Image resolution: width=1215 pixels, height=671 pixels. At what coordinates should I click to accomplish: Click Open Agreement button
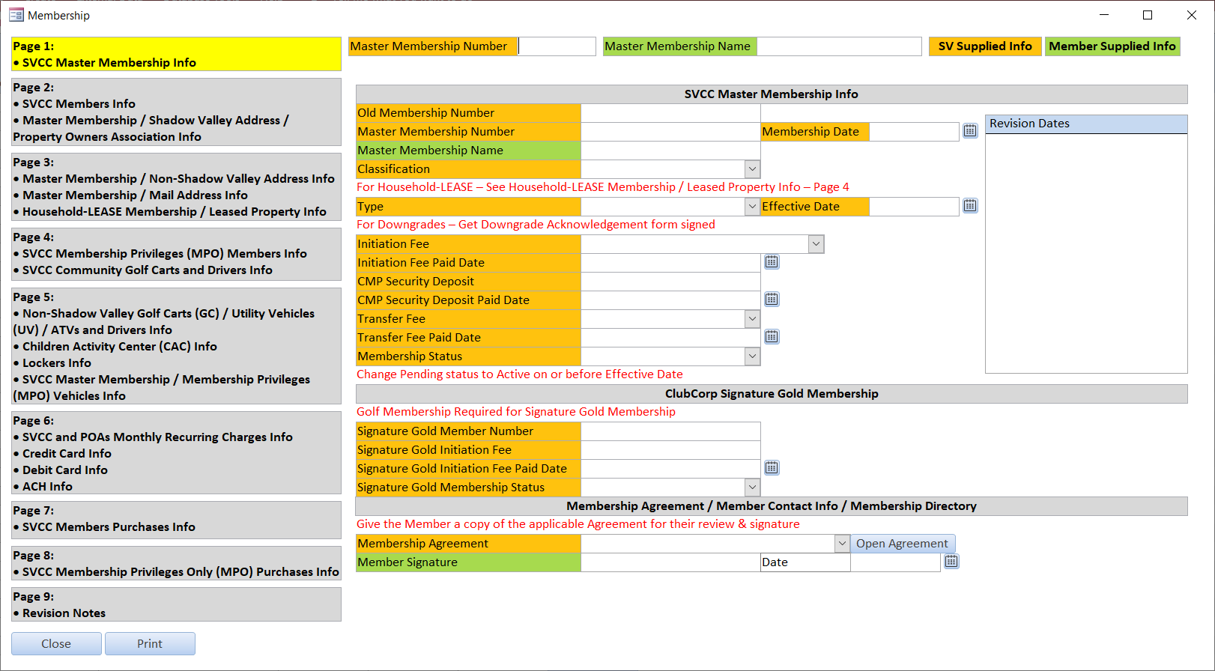click(x=903, y=544)
